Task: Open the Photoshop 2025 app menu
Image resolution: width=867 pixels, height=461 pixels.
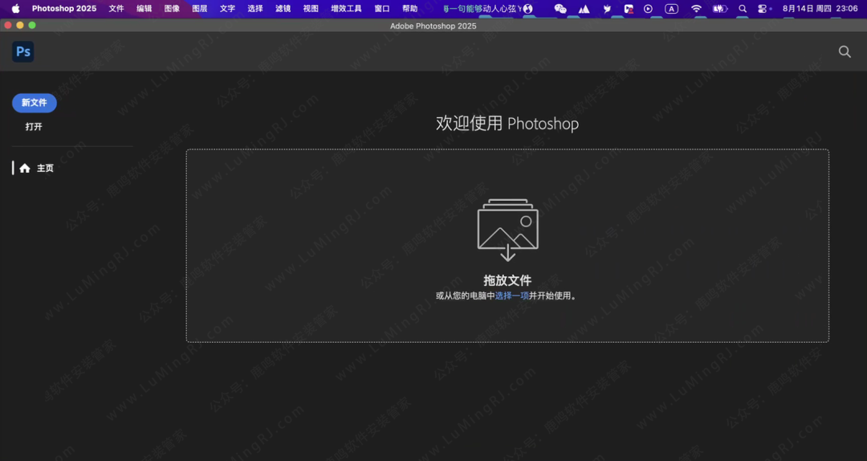Action: point(64,9)
